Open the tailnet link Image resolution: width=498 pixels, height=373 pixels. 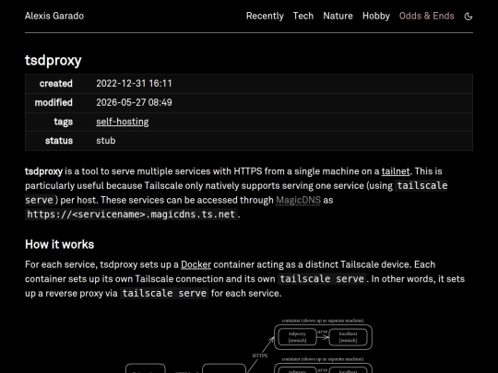coord(396,171)
